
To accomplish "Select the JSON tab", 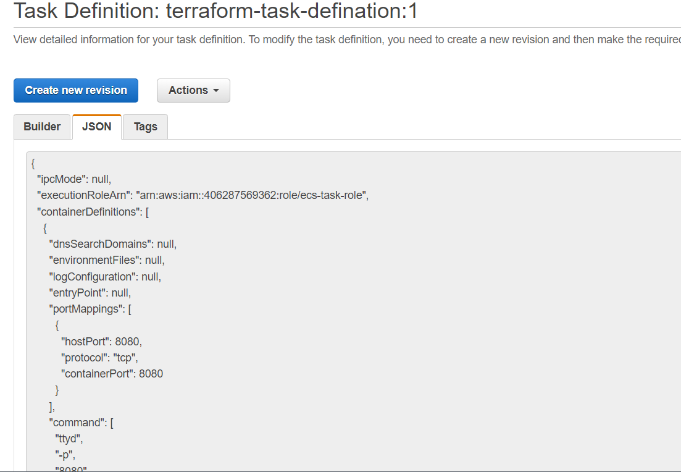I will point(97,127).
